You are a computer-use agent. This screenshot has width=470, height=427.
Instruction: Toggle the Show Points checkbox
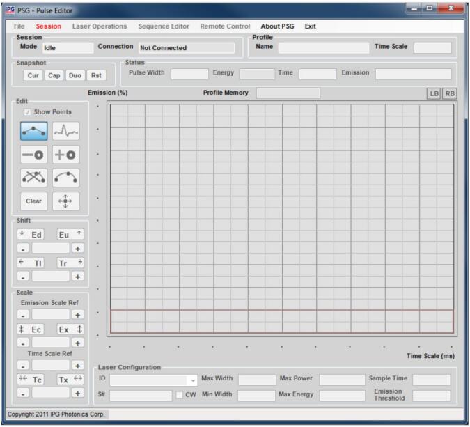click(27, 112)
